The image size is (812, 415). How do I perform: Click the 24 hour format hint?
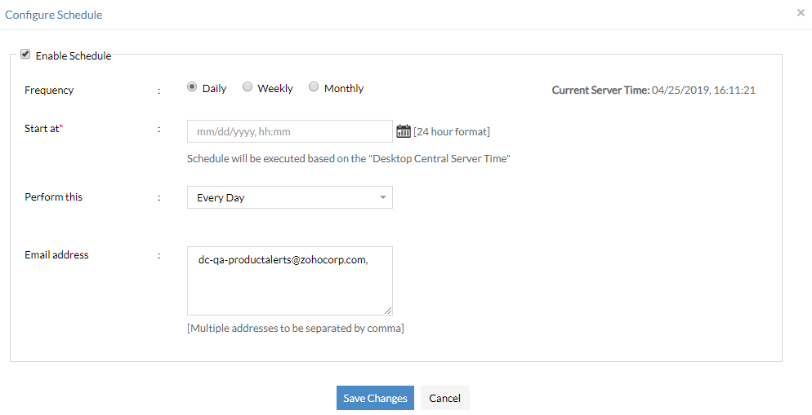click(452, 132)
